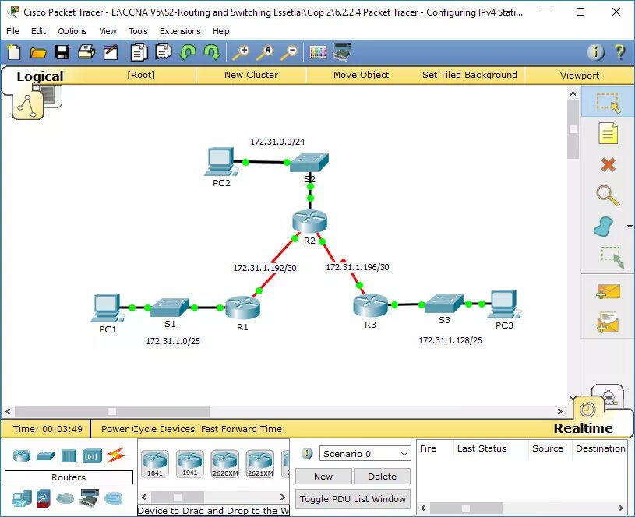635x517 pixels.
Task: Select Routers device category icon
Action: coord(22,455)
